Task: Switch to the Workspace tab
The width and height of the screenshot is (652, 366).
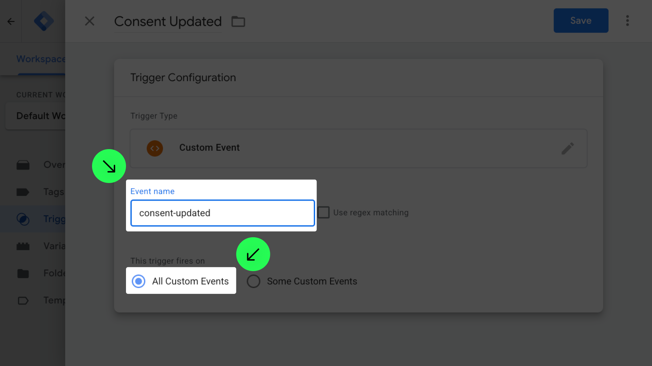Action: pos(40,59)
